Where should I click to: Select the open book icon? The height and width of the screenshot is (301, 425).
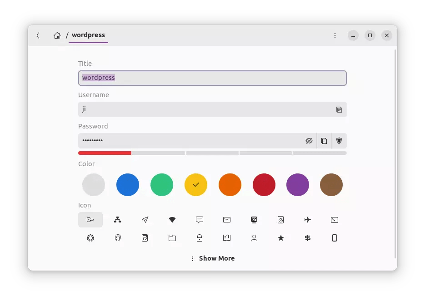coord(227,238)
